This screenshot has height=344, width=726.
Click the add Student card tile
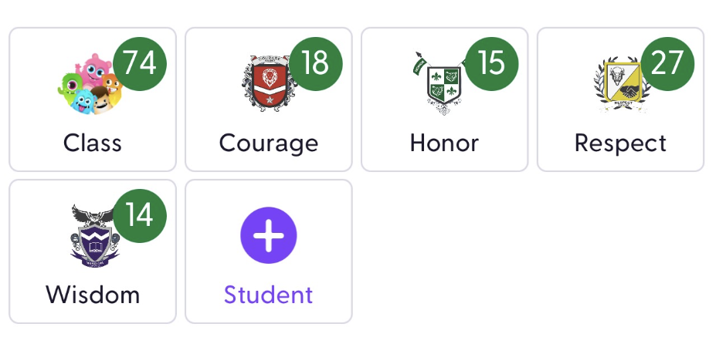269,251
